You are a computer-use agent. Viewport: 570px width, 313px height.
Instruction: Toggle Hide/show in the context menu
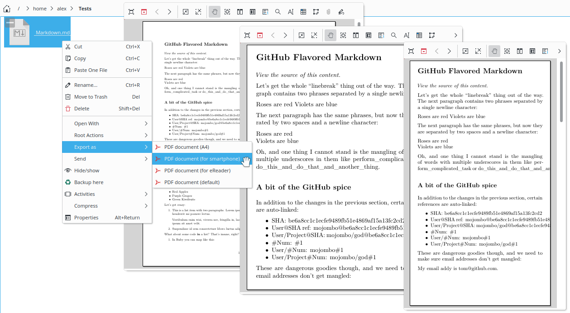coord(107,171)
